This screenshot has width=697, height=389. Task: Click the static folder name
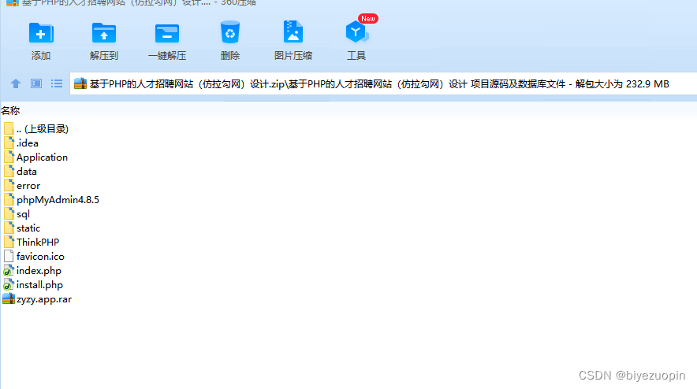point(28,228)
